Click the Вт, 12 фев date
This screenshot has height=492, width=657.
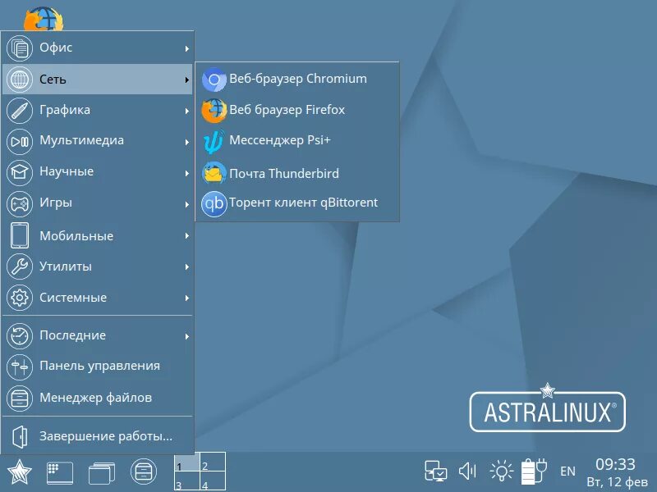point(617,482)
